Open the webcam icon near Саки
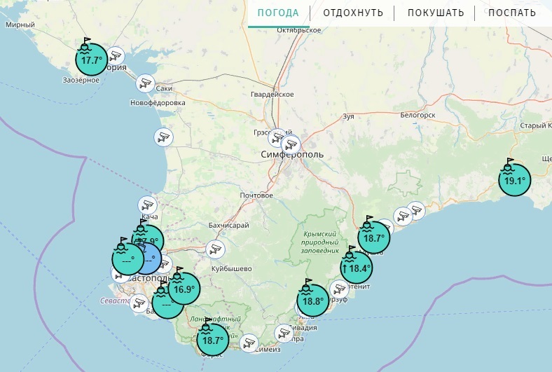Image resolution: width=552 pixels, height=372 pixels. click(x=145, y=83)
